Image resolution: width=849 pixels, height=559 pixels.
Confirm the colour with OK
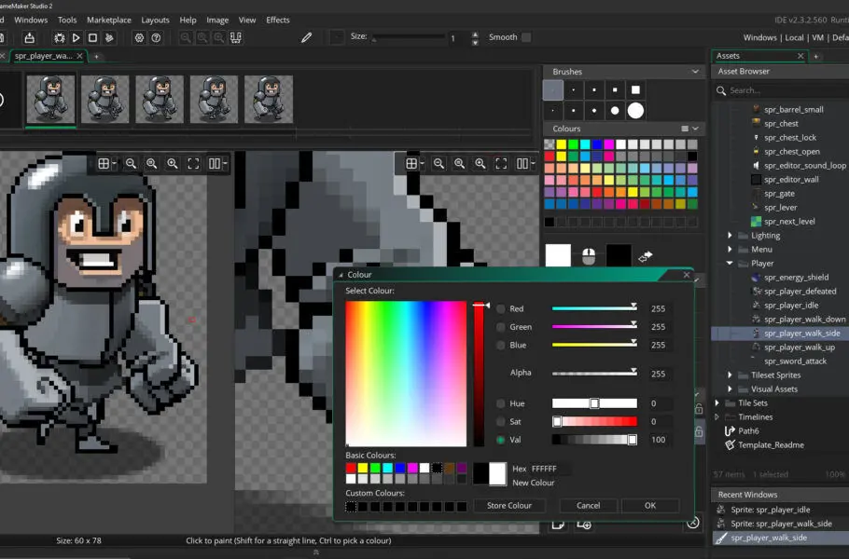[x=649, y=505]
